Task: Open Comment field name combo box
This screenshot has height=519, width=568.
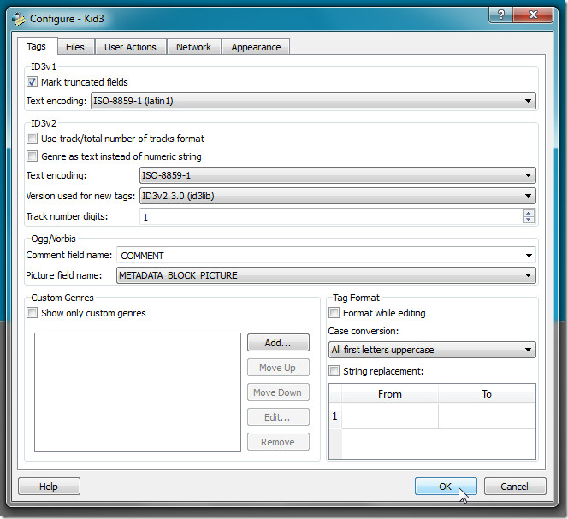Action: [x=326, y=256]
